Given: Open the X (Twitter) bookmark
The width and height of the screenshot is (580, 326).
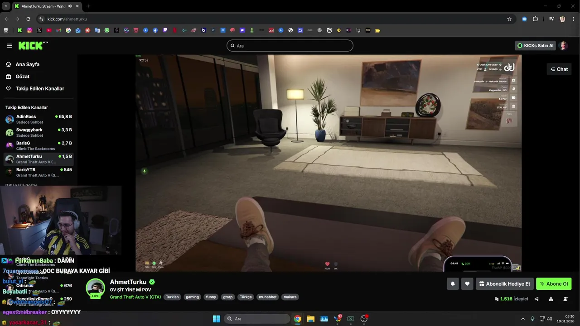Looking at the screenshot, I should click(39, 30).
